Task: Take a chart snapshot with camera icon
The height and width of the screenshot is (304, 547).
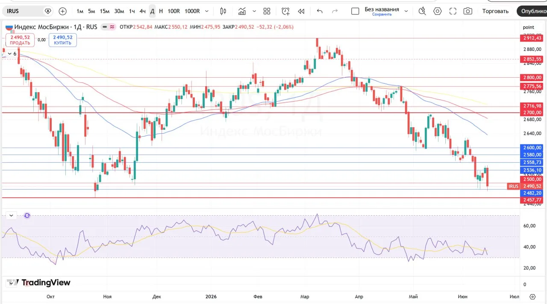Action: pos(468,11)
